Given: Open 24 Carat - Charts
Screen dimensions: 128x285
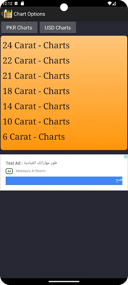Looking at the screenshot, I should (36, 45).
